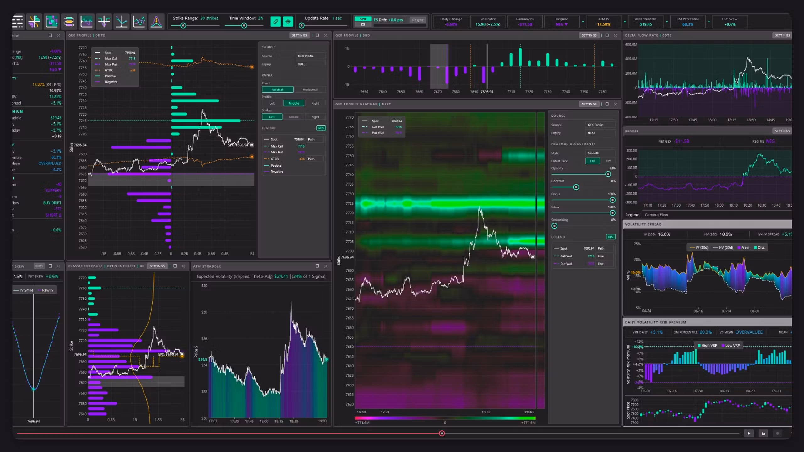
Task: Open the wavy multi-line chart toolbar icon
Action: (139, 22)
